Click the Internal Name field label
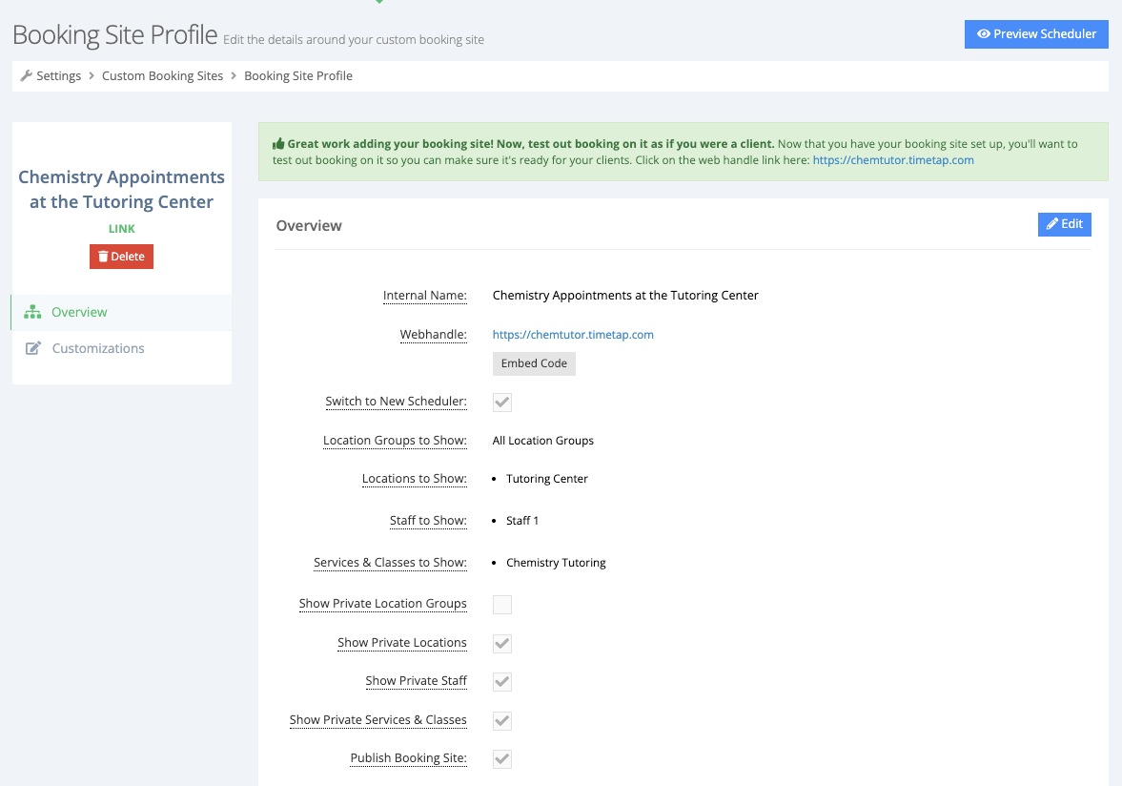This screenshot has width=1122, height=786. [425, 296]
